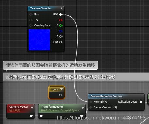The image size is (149, 124).
Task: Click the RGB output pin on Texture Sample
Action: tap(61, 14)
